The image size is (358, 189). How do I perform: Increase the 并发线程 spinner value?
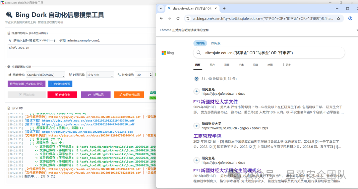pyautogui.click(x=151, y=73)
